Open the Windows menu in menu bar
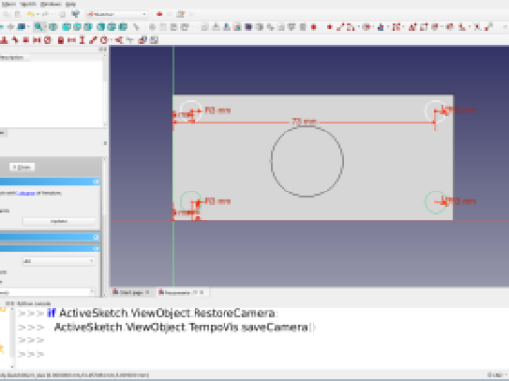This screenshot has height=381, width=509. (50, 4)
